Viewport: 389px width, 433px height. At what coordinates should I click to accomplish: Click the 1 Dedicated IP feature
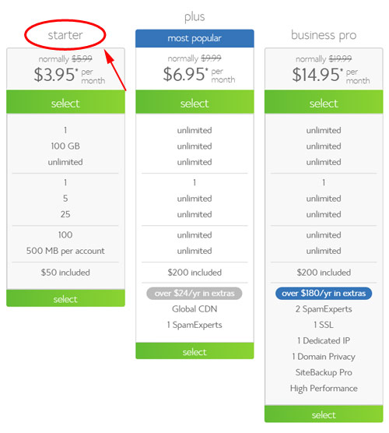pyautogui.click(x=324, y=341)
